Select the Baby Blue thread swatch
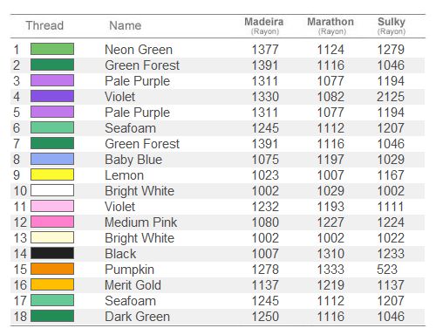 [52, 159]
